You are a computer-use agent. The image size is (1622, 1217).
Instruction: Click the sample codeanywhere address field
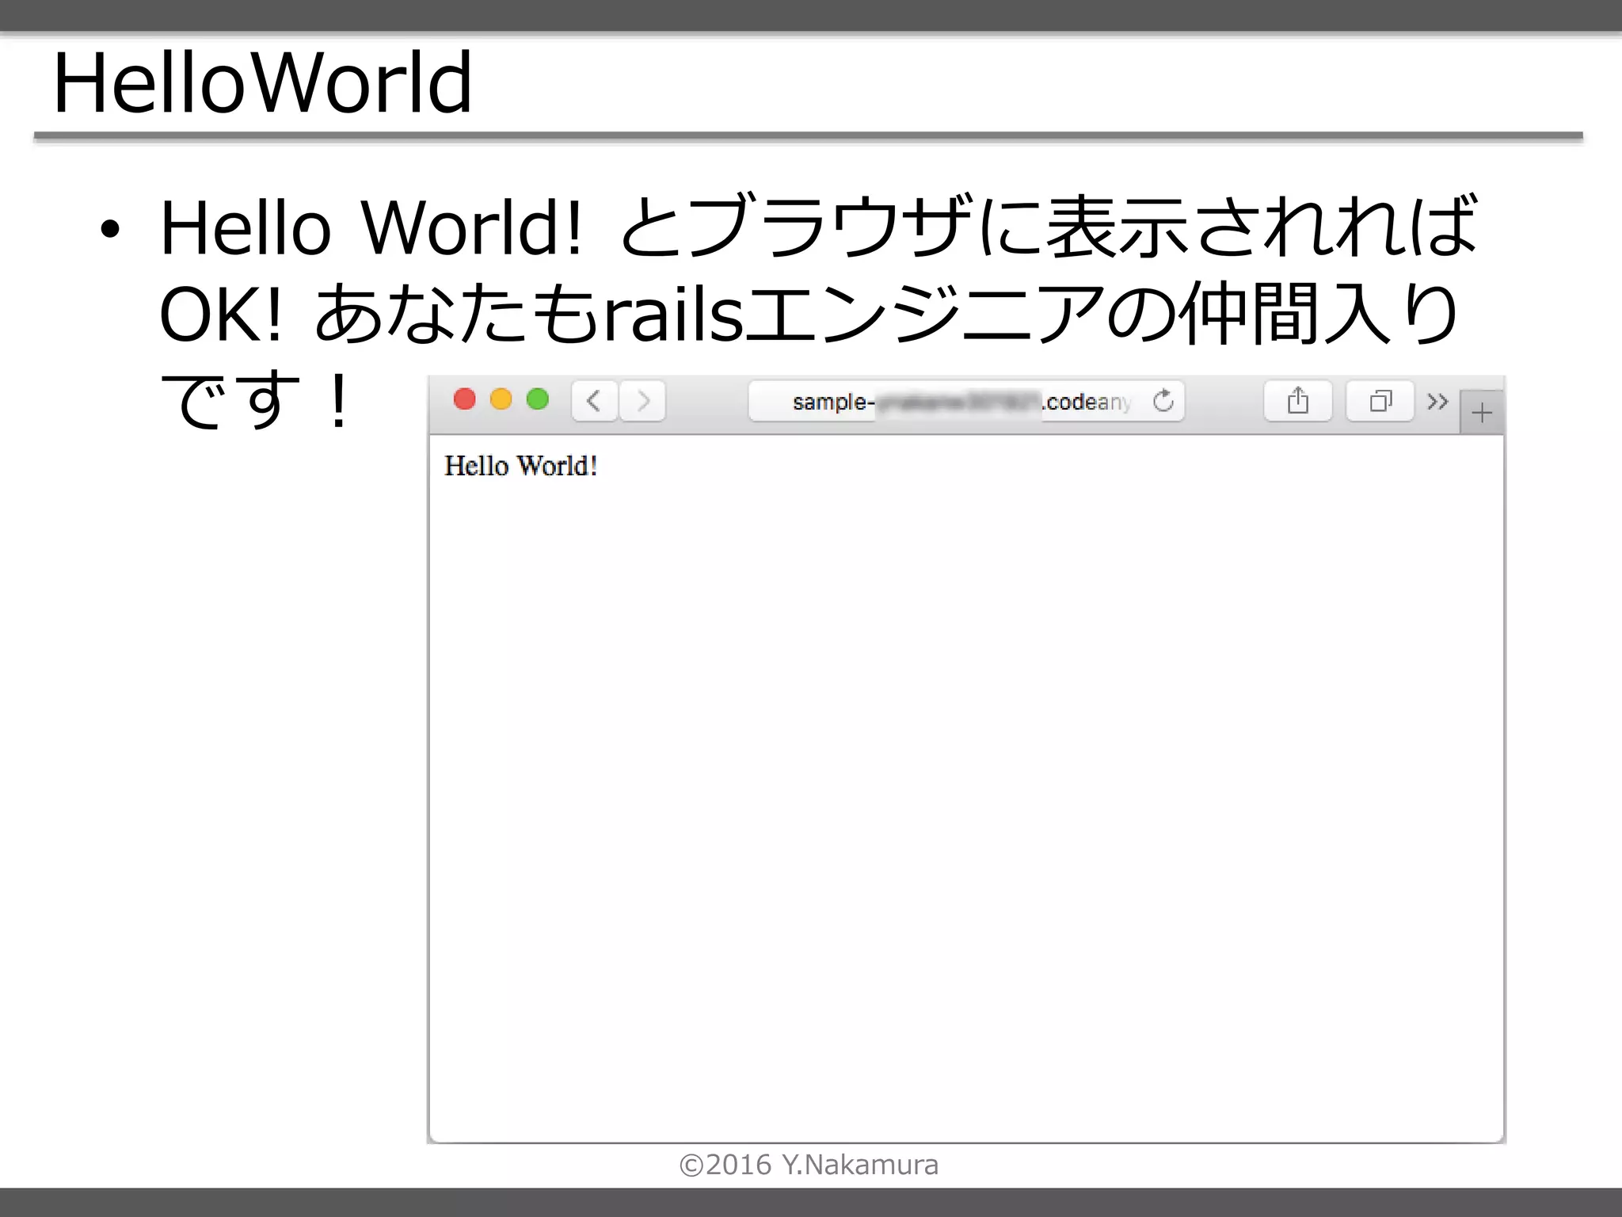(965, 401)
